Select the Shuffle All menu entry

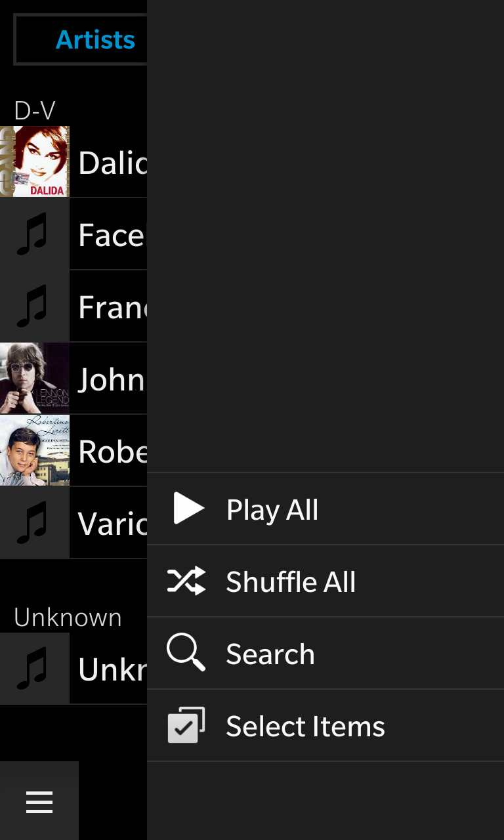[291, 582]
